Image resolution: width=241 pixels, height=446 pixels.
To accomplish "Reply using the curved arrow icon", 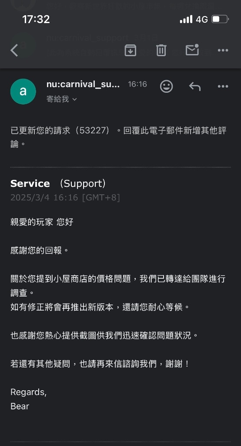I will (x=195, y=86).
